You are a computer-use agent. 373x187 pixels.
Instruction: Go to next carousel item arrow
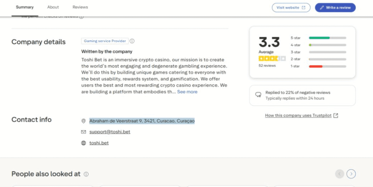(x=351, y=174)
